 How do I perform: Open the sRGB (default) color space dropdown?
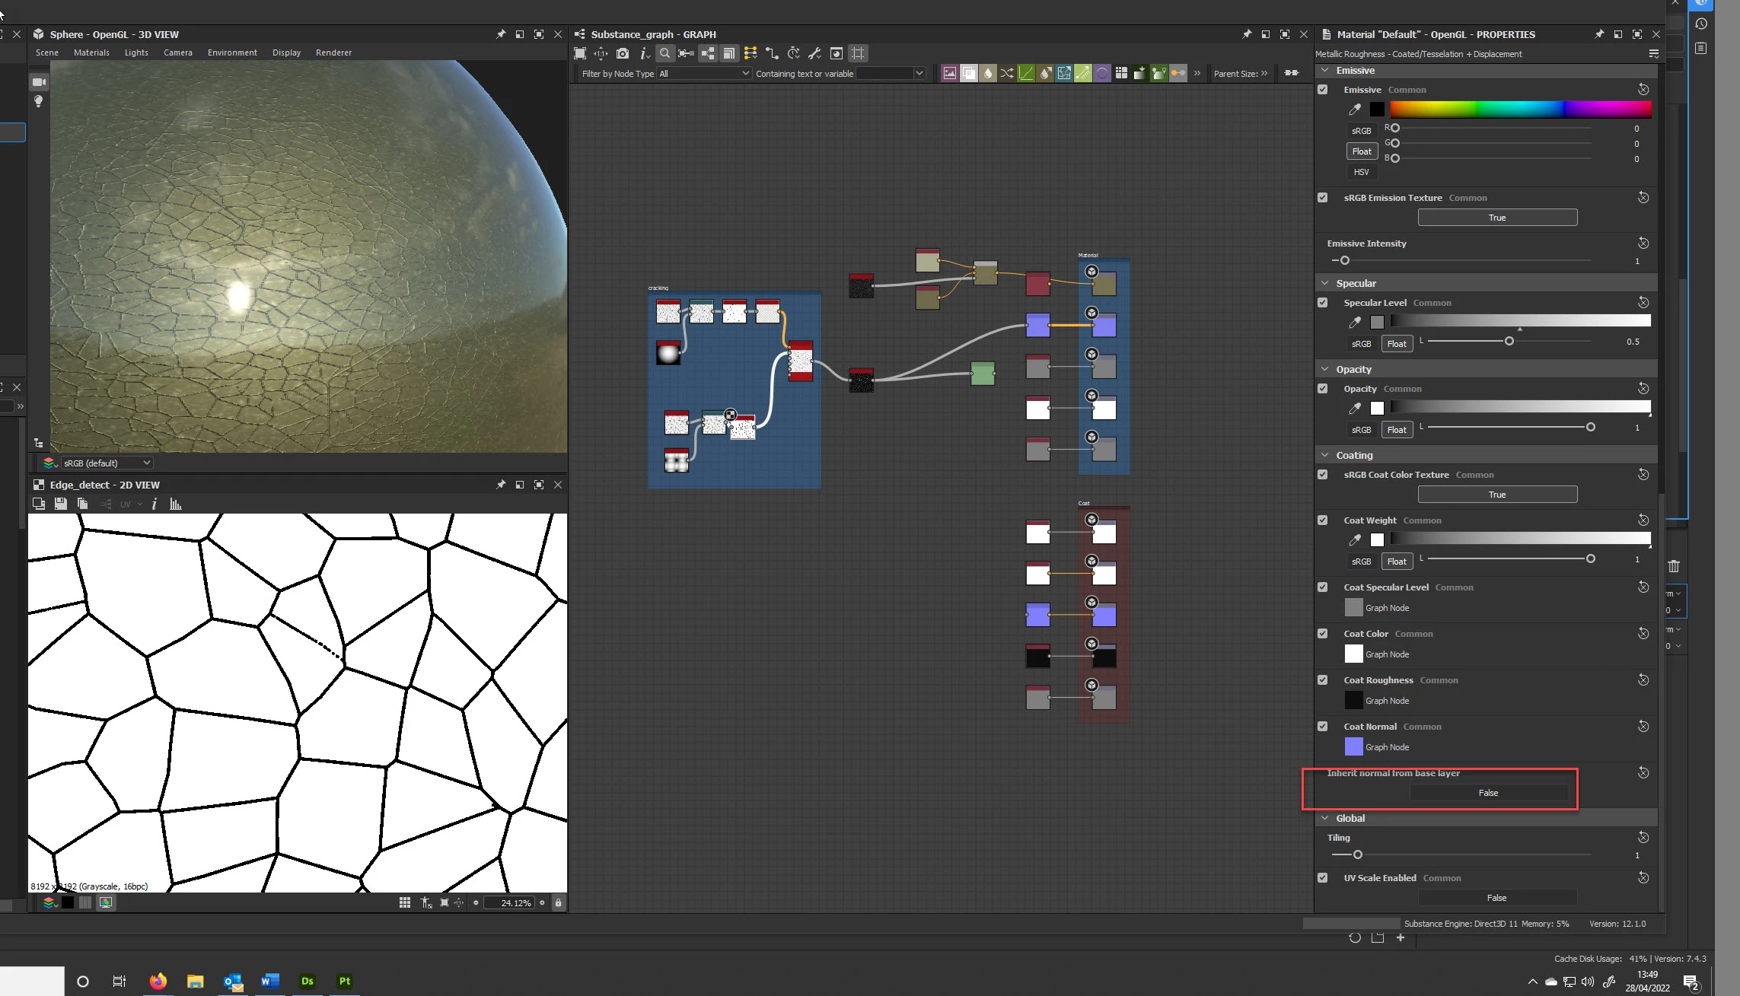pos(107,463)
